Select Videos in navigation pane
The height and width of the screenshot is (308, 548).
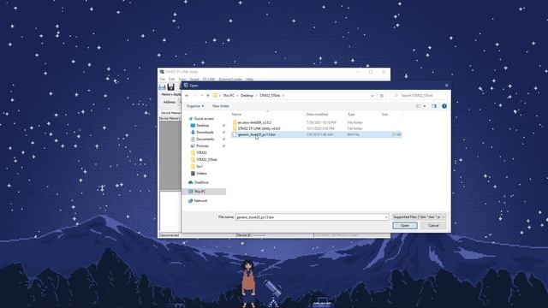pyautogui.click(x=201, y=173)
